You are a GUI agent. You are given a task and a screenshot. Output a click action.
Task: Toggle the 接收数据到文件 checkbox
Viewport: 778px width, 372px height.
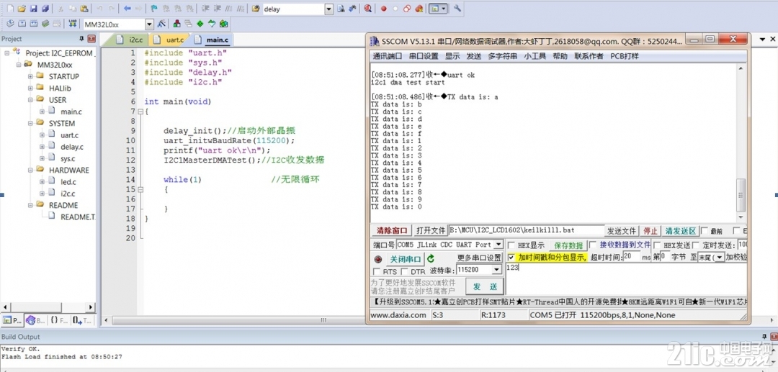[x=594, y=245]
